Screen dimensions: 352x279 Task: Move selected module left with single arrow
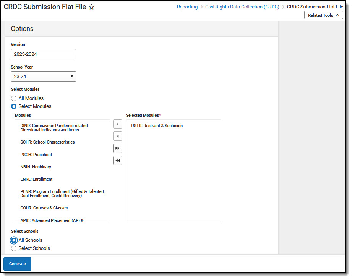117,136
